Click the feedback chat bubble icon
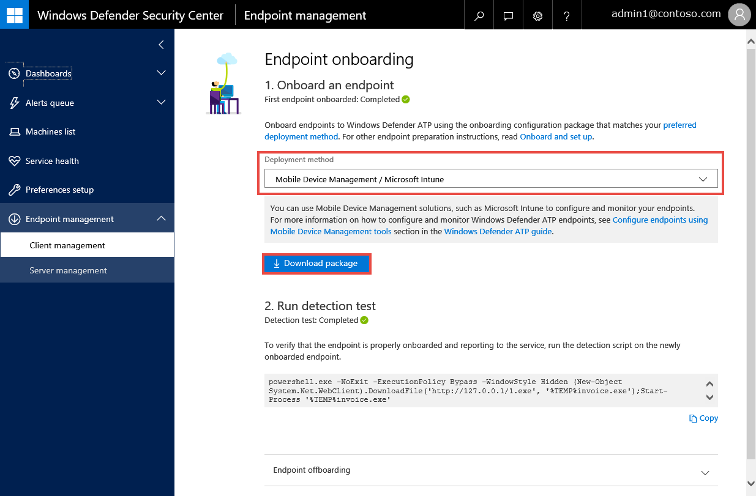 [x=508, y=16]
